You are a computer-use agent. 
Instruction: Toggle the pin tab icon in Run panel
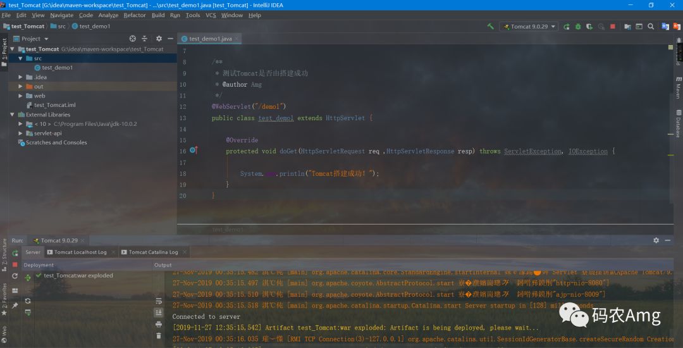pos(15,306)
